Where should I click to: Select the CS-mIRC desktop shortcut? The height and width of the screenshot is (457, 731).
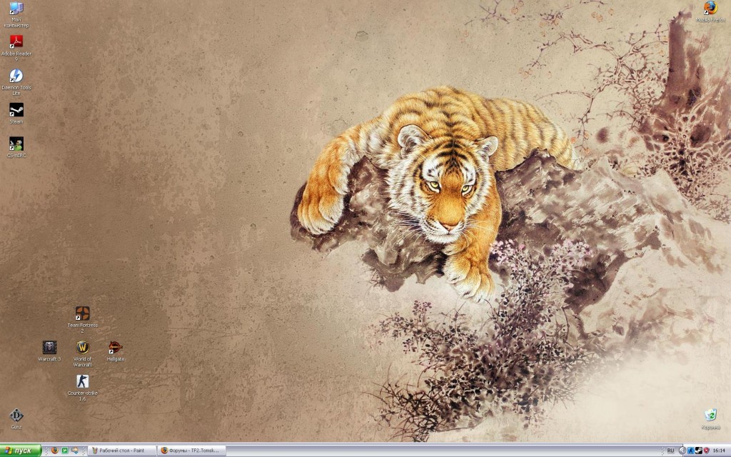click(16, 147)
